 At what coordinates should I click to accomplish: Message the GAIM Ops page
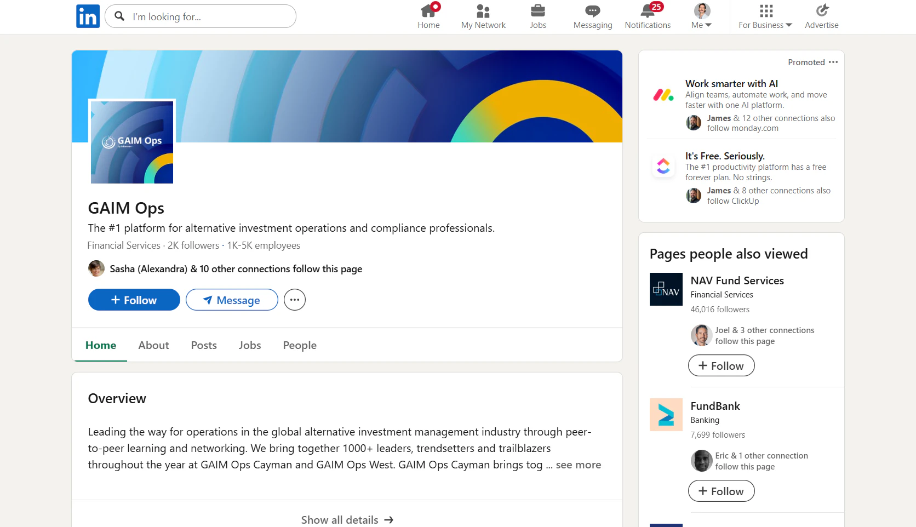click(x=232, y=300)
